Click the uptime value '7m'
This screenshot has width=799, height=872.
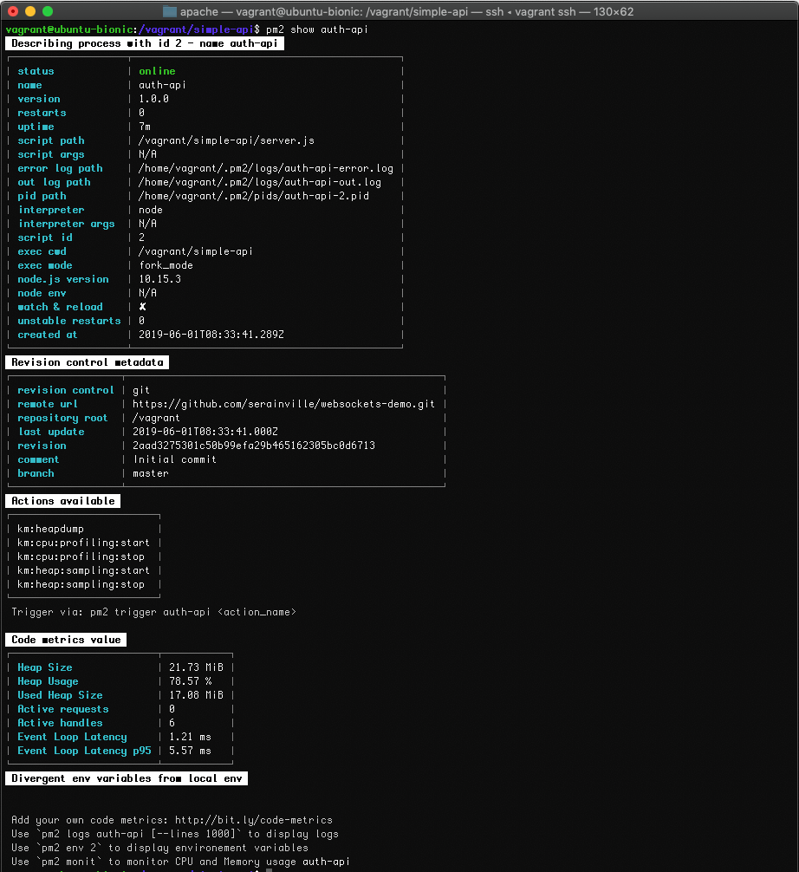145,127
